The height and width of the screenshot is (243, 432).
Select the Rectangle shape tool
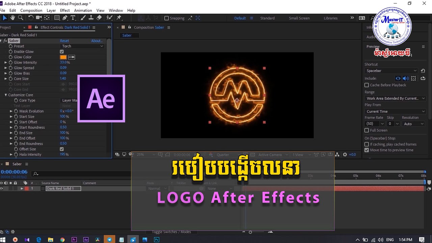[57, 18]
